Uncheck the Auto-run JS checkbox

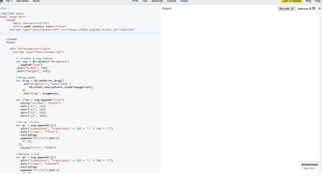[313, 9]
